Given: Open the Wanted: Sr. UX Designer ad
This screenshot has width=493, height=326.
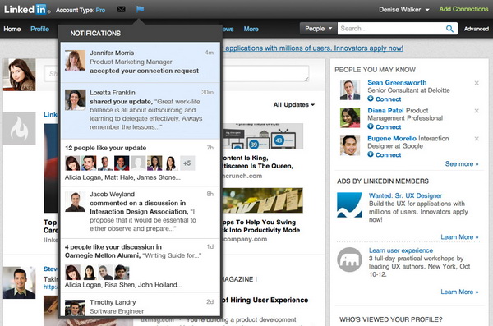Looking at the screenshot, I should (405, 195).
